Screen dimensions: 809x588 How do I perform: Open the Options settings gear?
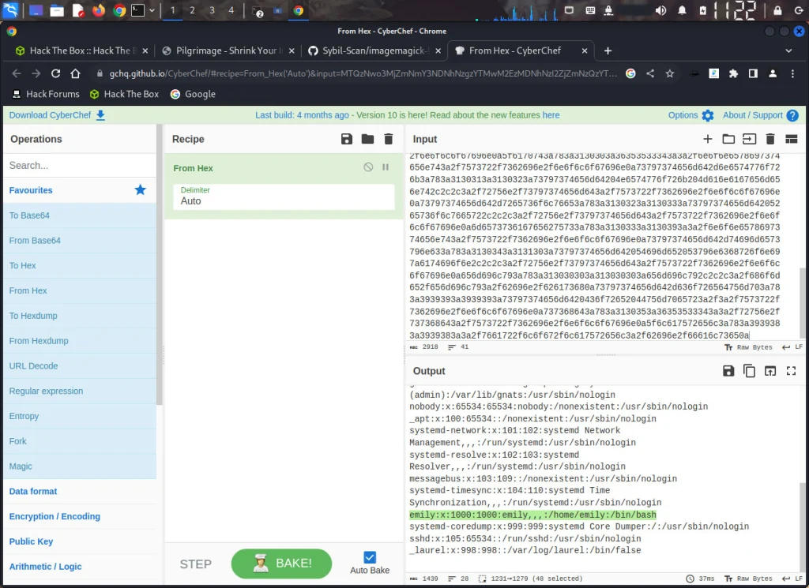pyautogui.click(x=690, y=115)
